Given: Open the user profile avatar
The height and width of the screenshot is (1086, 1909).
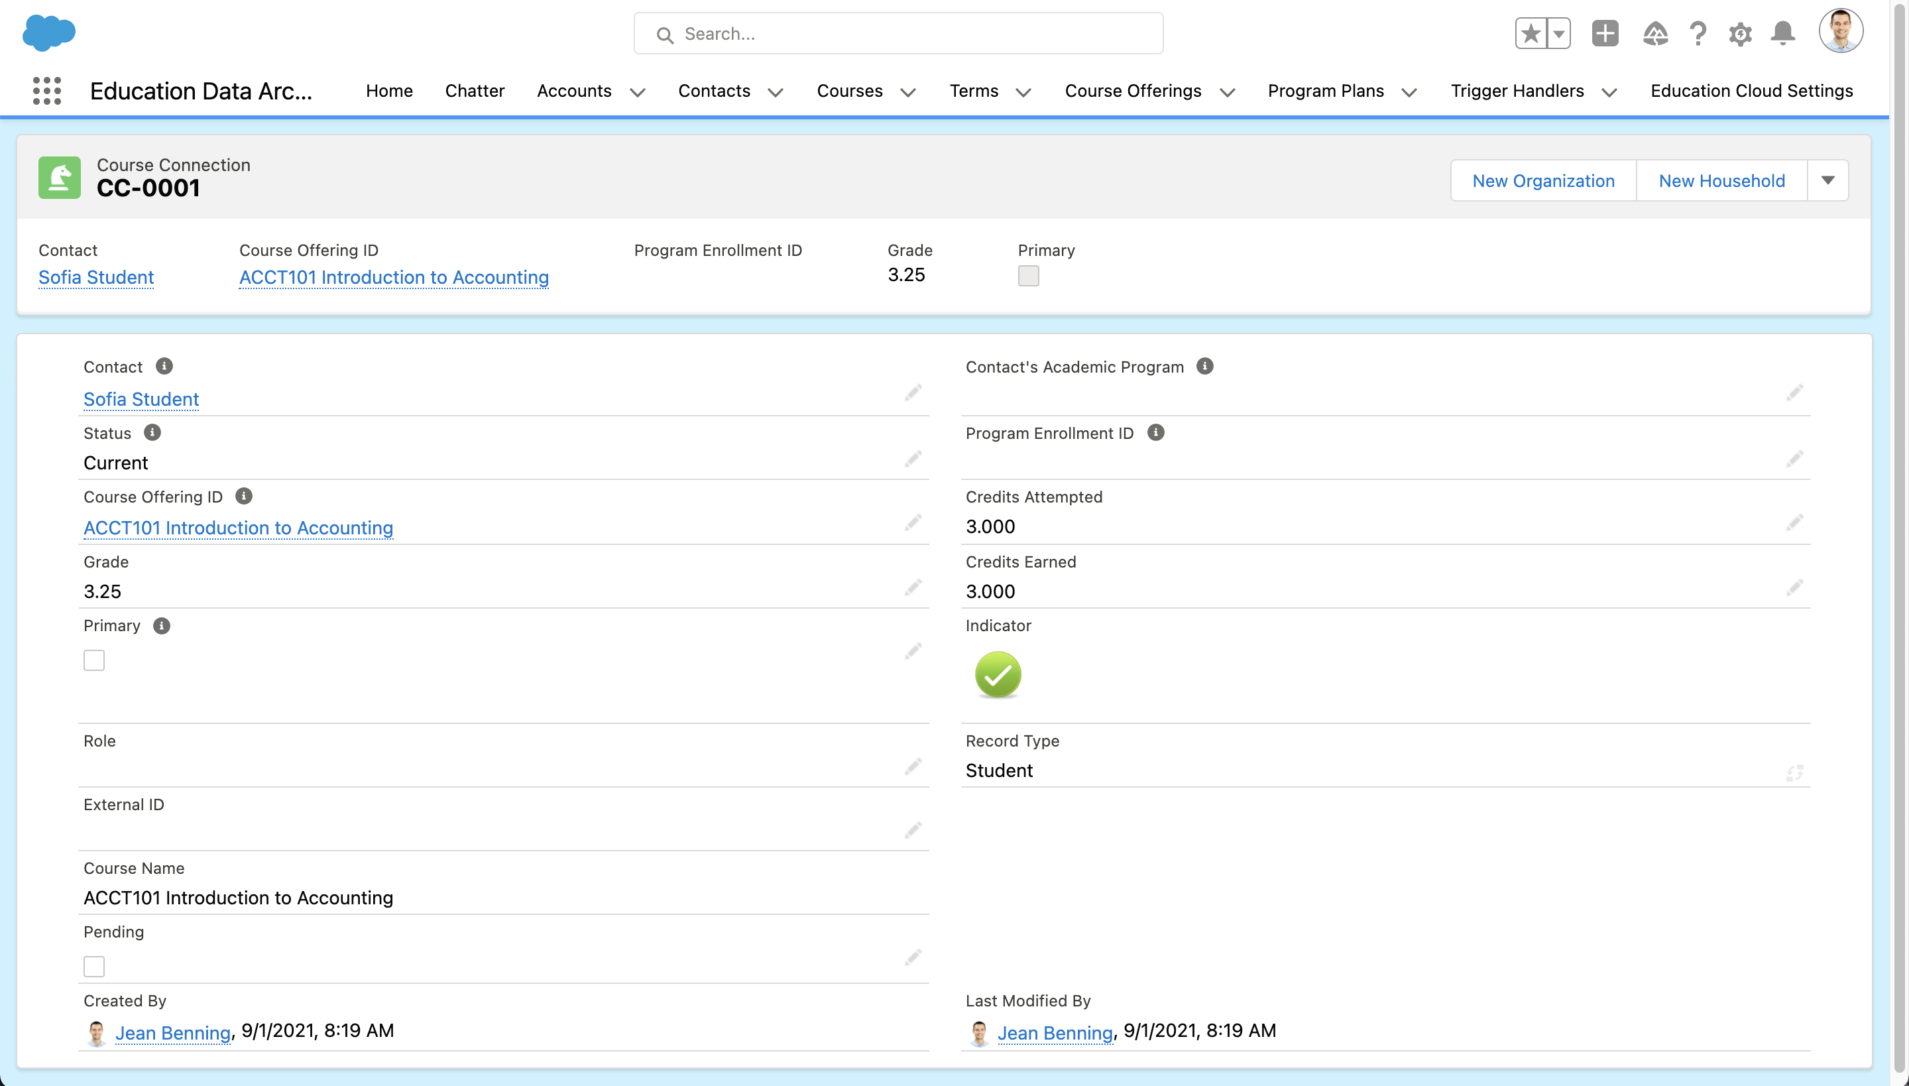Looking at the screenshot, I should (x=1841, y=31).
